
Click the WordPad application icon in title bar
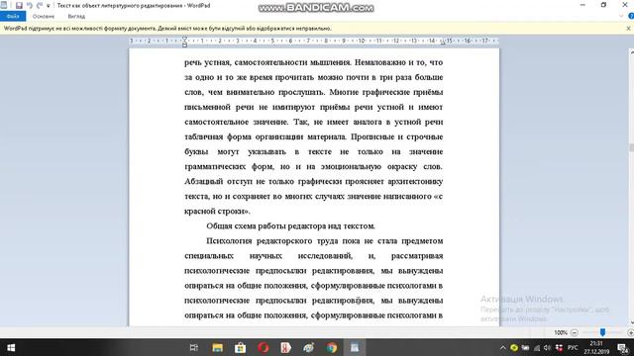[4, 5]
